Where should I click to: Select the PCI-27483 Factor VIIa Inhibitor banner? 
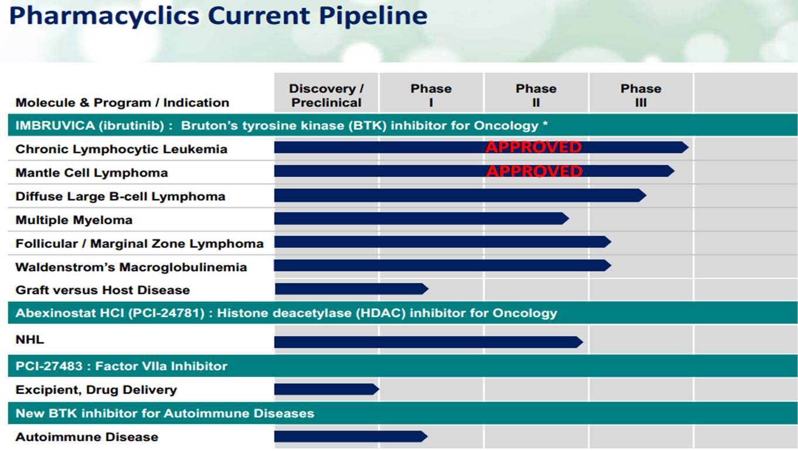tap(121, 366)
